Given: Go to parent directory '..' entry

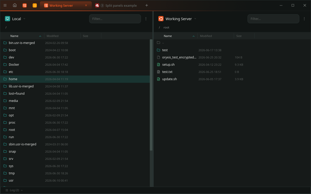Looking at the screenshot, I should tap(232, 42).
